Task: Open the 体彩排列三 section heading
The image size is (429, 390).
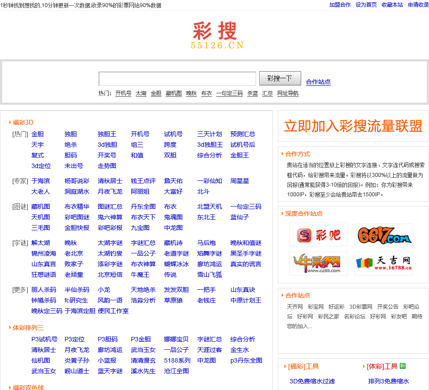Action: [x=28, y=328]
